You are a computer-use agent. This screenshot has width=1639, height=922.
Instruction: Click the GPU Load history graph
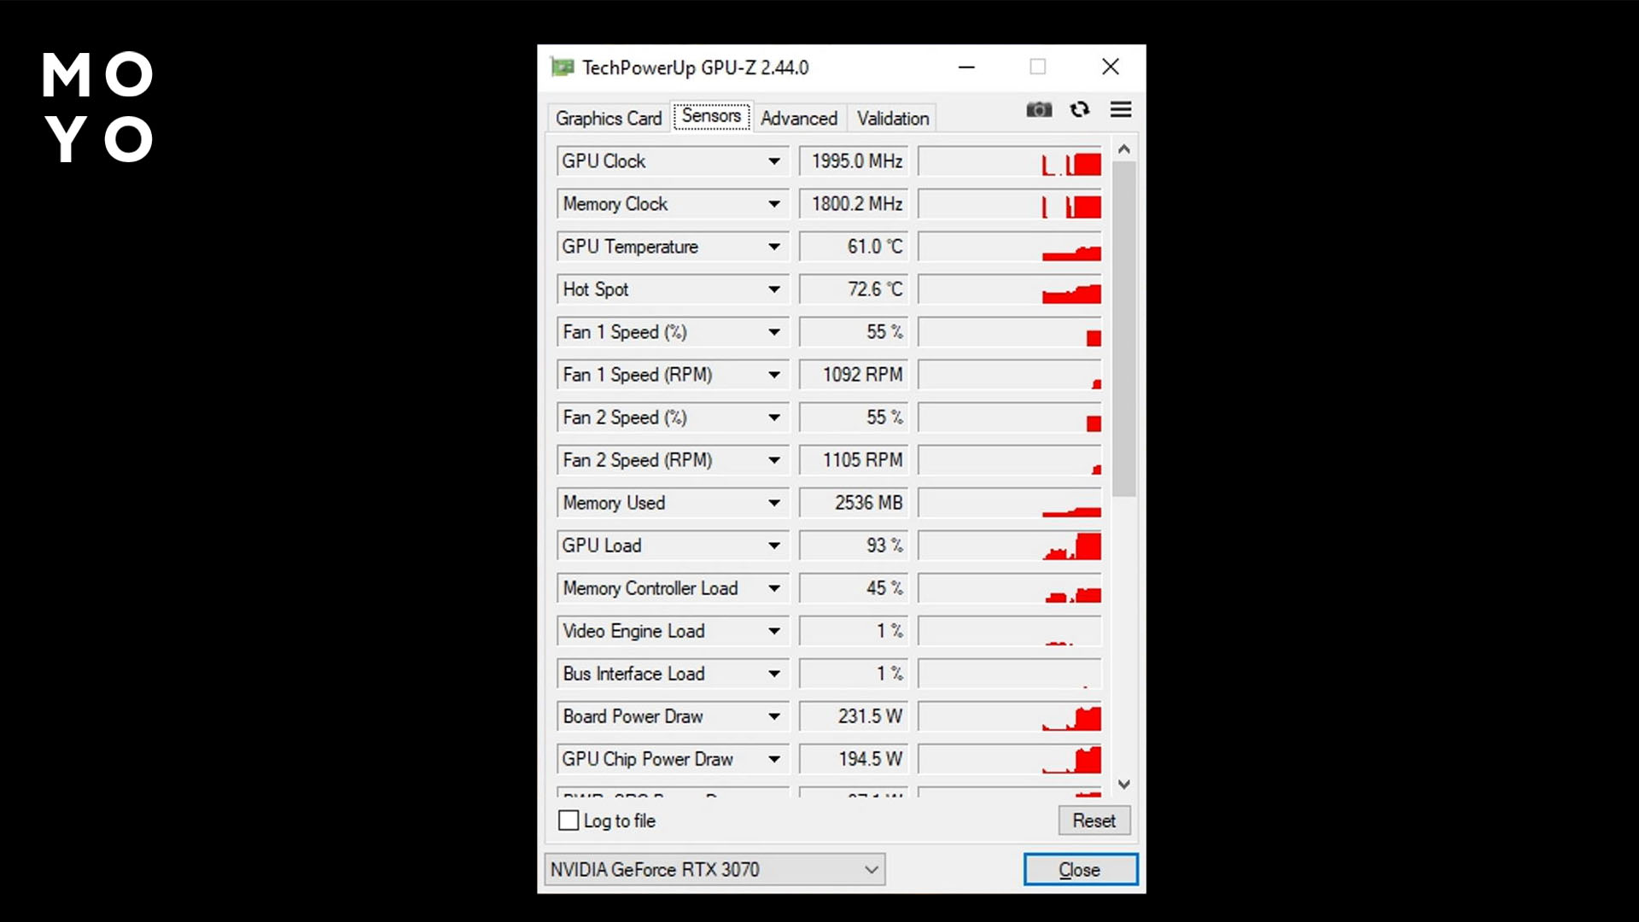[1010, 546]
